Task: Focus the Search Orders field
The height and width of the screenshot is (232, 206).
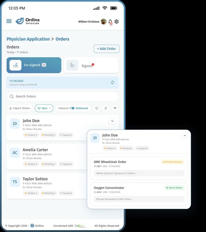Action: (x=63, y=96)
